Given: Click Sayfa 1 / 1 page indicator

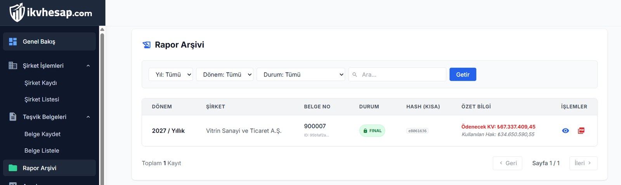Looking at the screenshot, I should click(x=546, y=163).
